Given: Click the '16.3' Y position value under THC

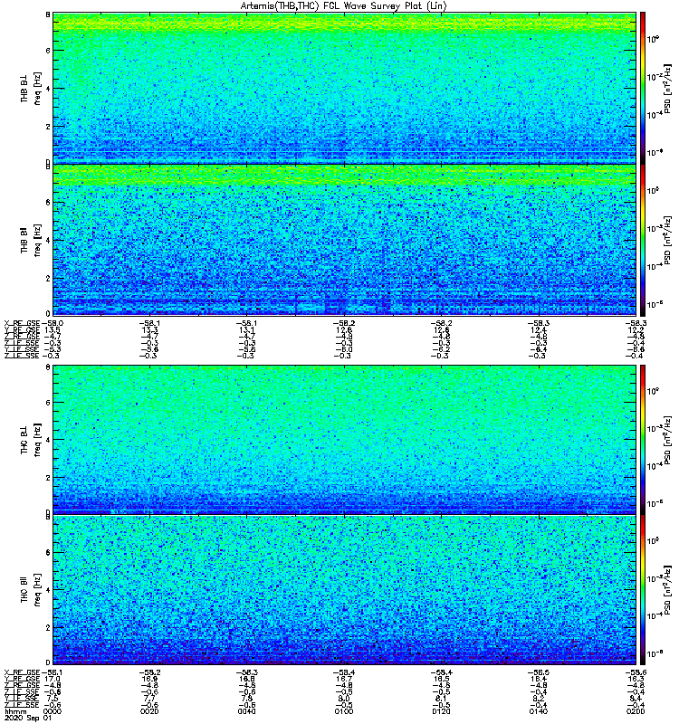Looking at the screenshot, I should pos(636,679).
